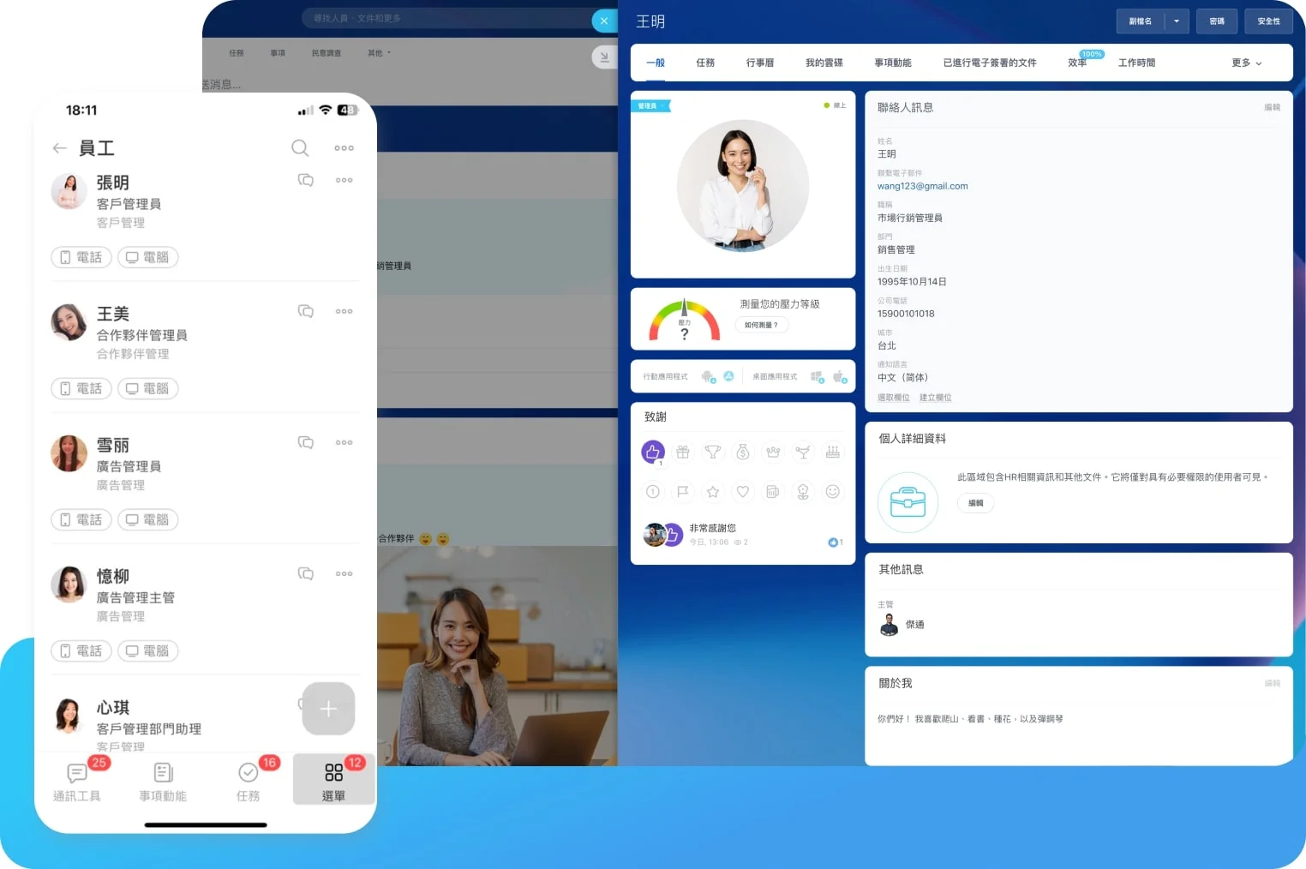Open the 選單 grid in bottom navigation
The image size is (1306, 869).
click(333, 780)
